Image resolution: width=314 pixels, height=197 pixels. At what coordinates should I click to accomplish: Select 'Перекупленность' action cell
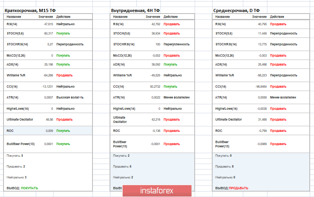176,44
